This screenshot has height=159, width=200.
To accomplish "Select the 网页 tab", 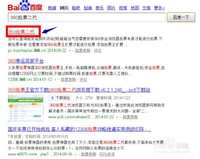I will 64,8.
